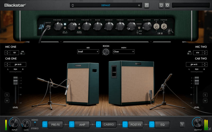Click the VOLUME II amp knob
212x132 pixels.
(x=86, y=26)
